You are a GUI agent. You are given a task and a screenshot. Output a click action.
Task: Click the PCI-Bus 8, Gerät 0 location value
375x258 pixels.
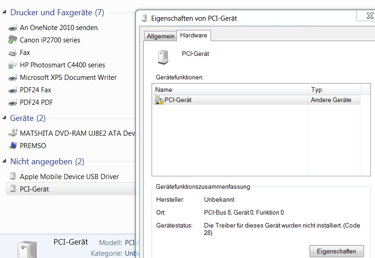(x=244, y=212)
